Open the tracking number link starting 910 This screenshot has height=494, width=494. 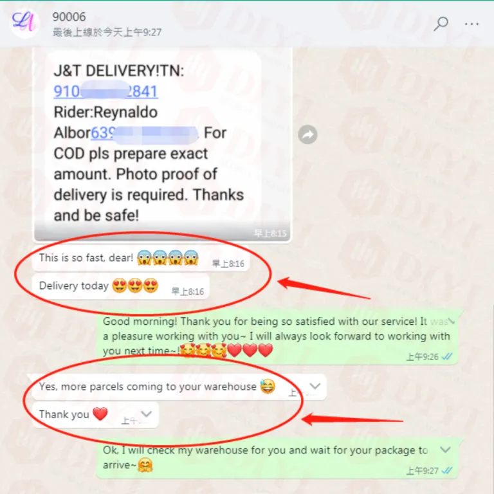point(106,92)
